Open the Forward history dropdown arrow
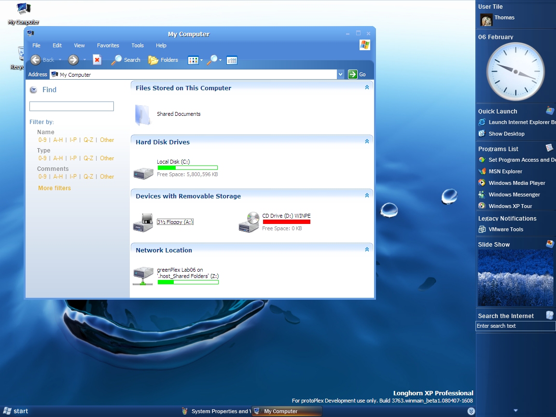Image resolution: width=556 pixels, height=417 pixels. pyautogui.click(x=84, y=60)
